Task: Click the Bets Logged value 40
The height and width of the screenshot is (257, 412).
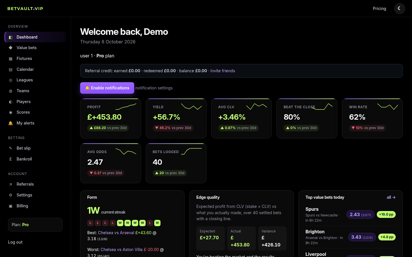Action: (157, 162)
